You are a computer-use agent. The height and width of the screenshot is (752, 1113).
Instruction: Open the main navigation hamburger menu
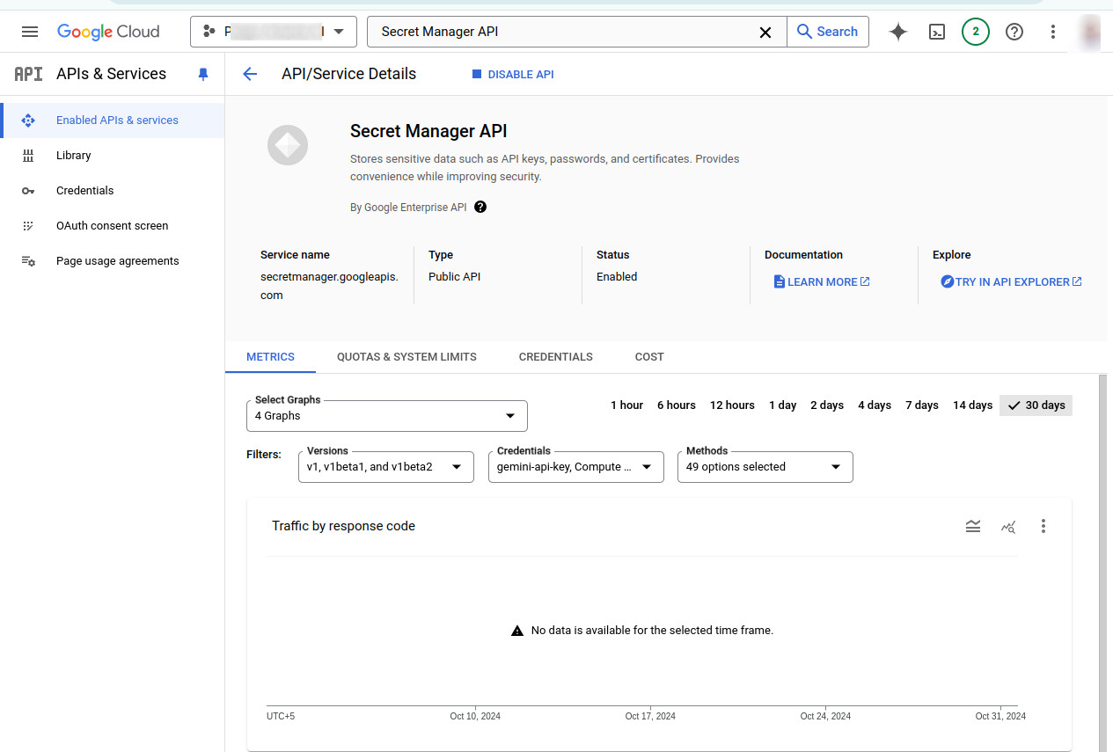tap(30, 32)
